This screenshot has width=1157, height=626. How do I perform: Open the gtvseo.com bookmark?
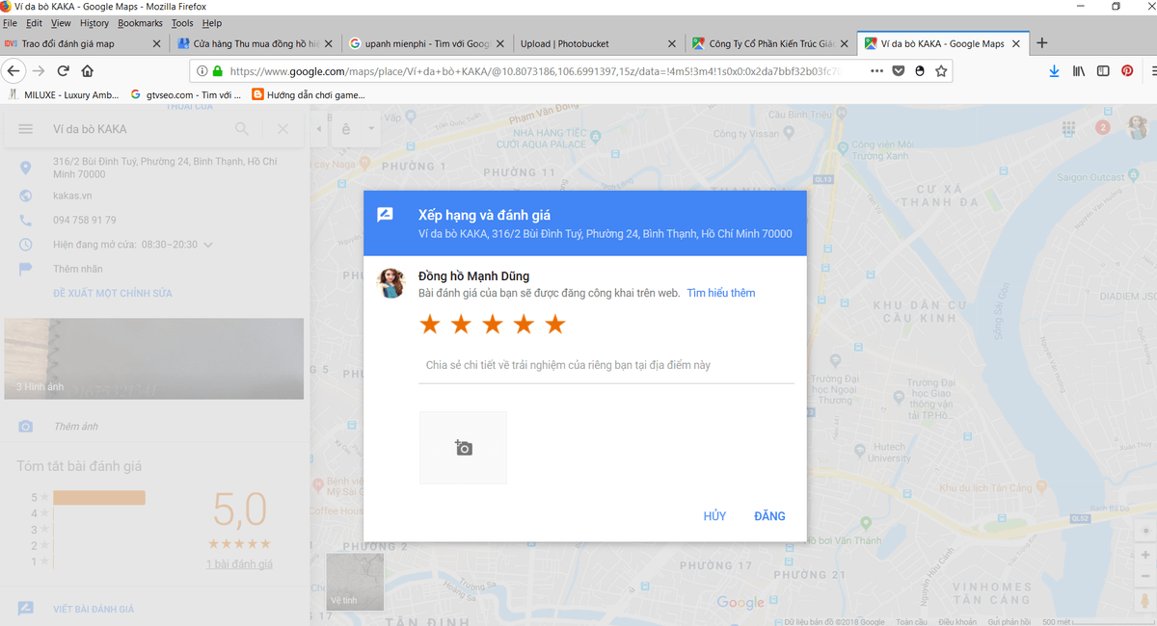point(186,94)
